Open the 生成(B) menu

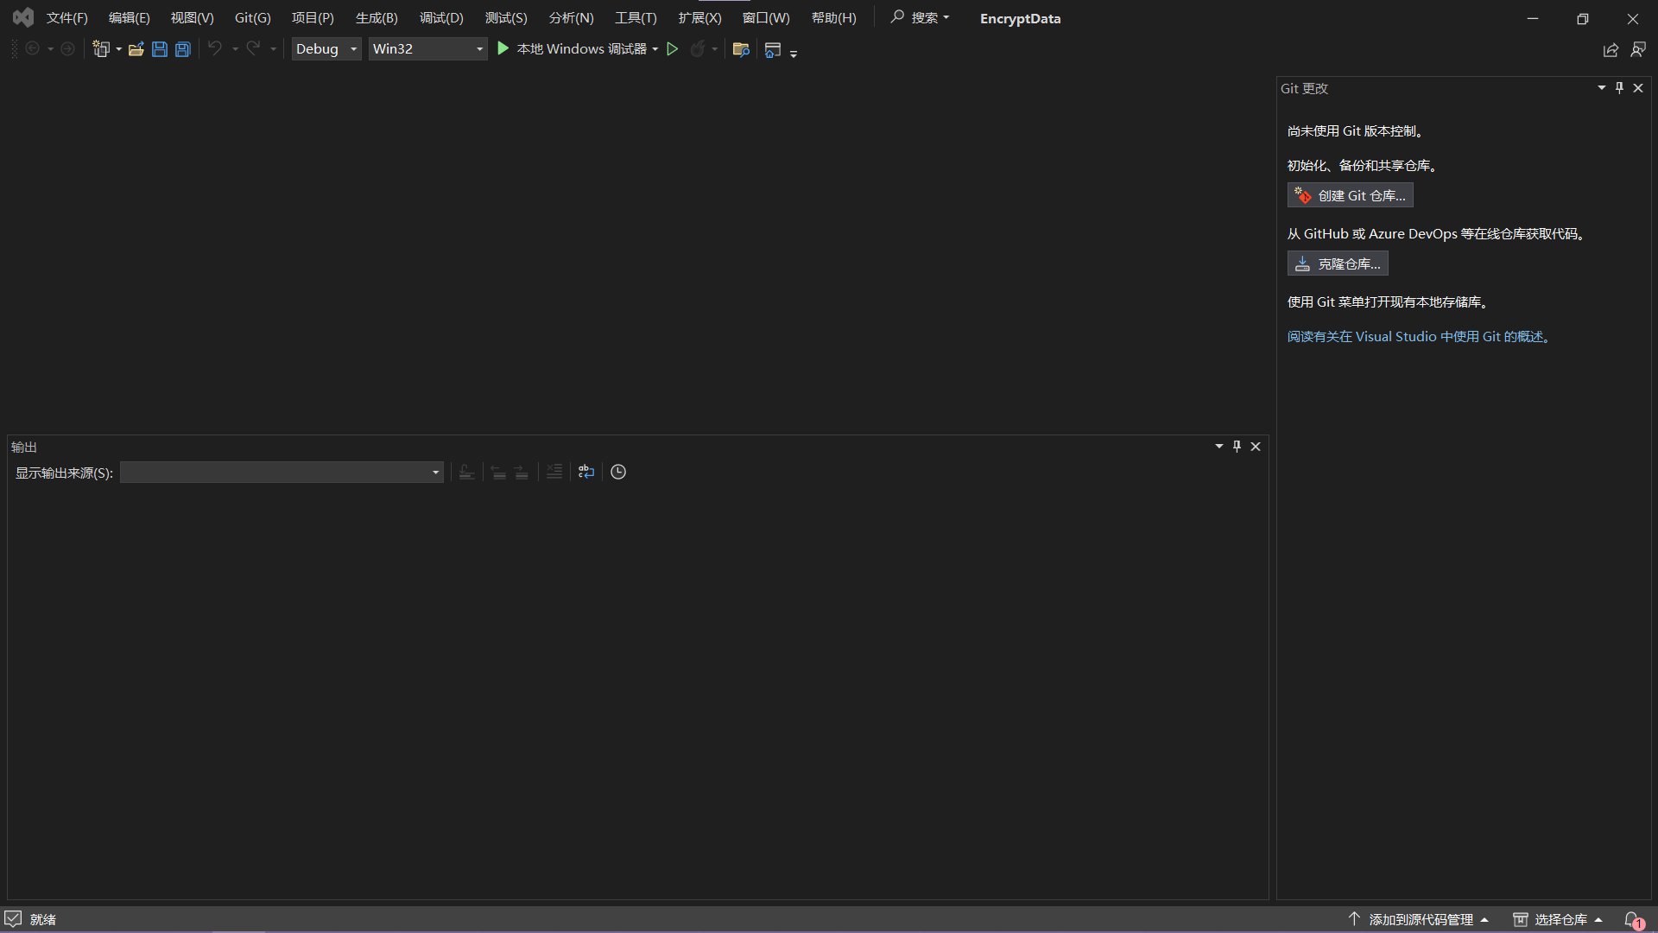(377, 18)
